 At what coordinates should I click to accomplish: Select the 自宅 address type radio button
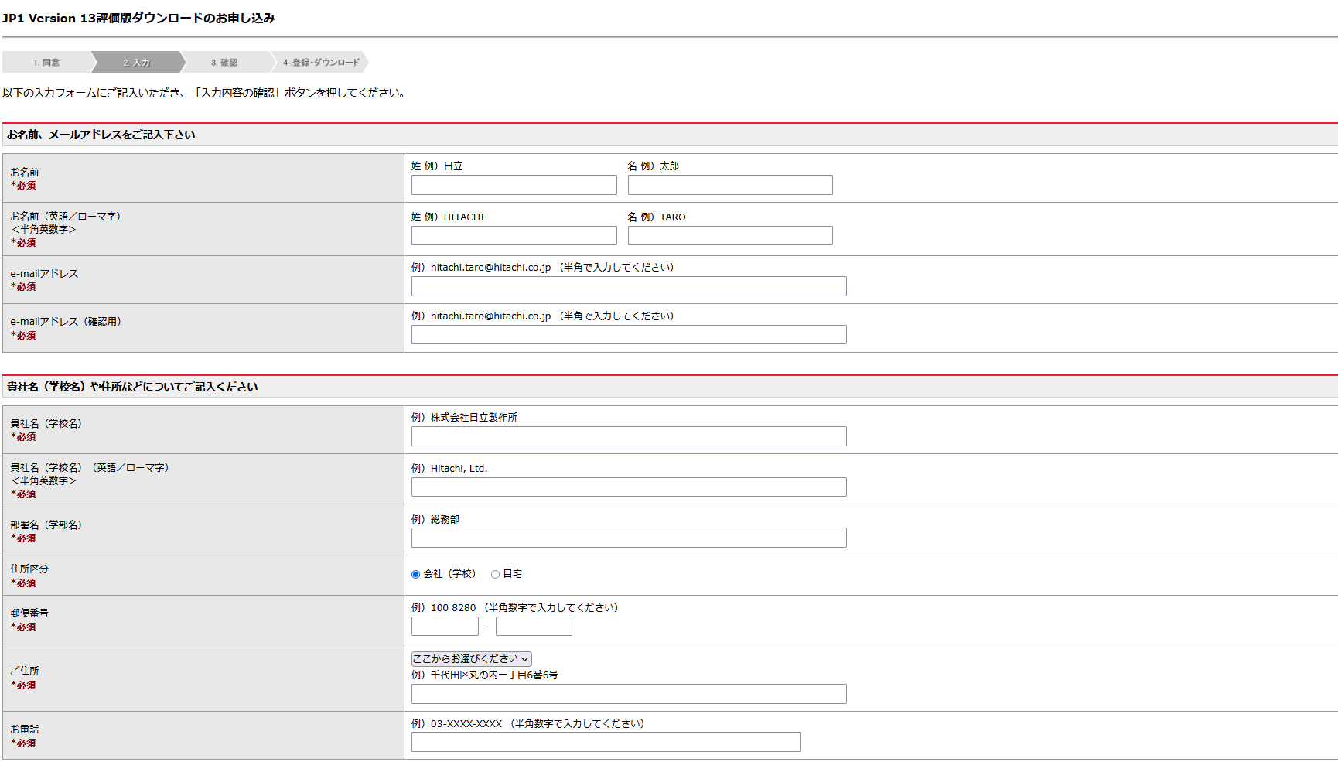click(495, 574)
